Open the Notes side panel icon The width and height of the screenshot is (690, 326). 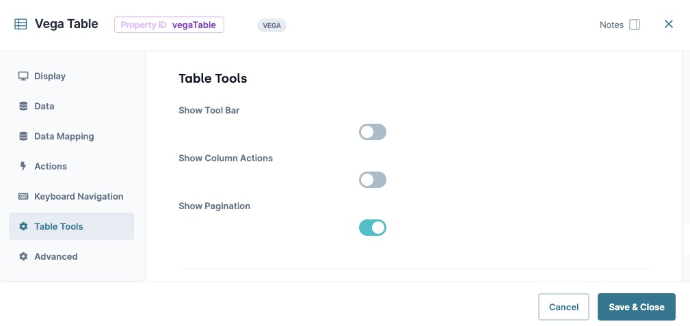pyautogui.click(x=635, y=25)
